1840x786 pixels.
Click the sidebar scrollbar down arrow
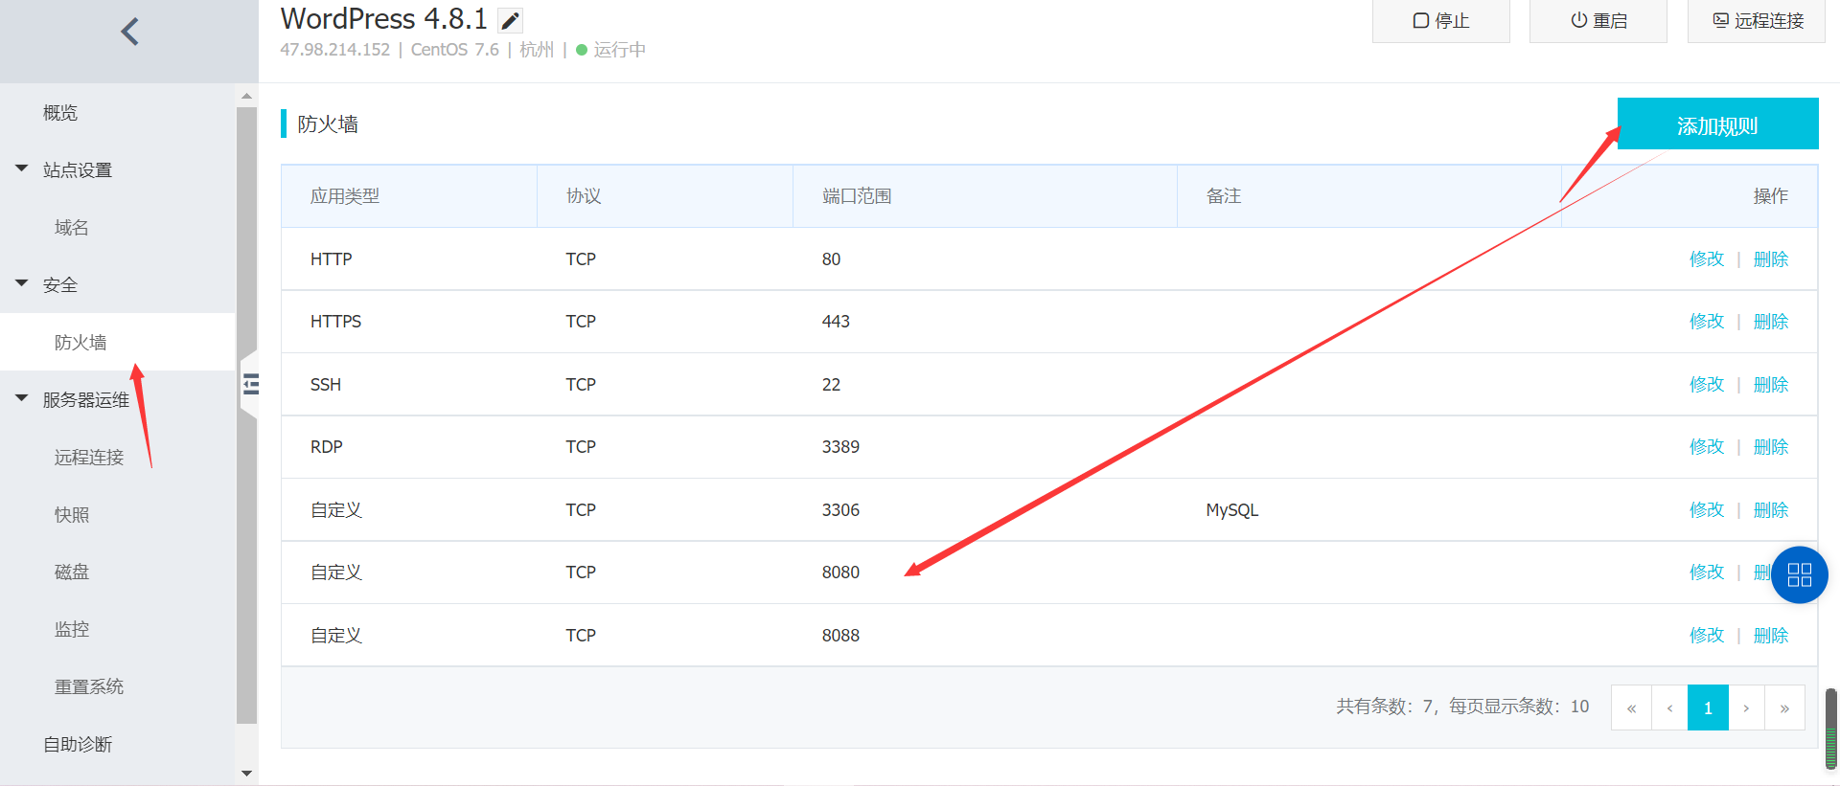coord(247,773)
